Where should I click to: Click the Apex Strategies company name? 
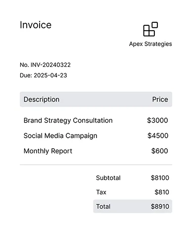[150, 44]
